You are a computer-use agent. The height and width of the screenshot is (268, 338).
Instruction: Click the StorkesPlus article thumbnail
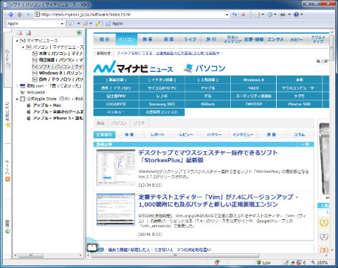(116, 167)
